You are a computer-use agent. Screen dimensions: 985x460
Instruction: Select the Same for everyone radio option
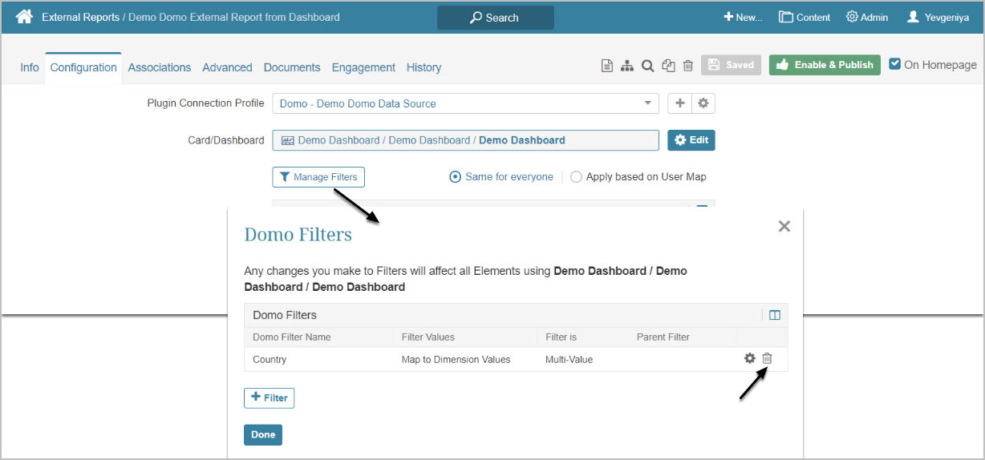456,177
